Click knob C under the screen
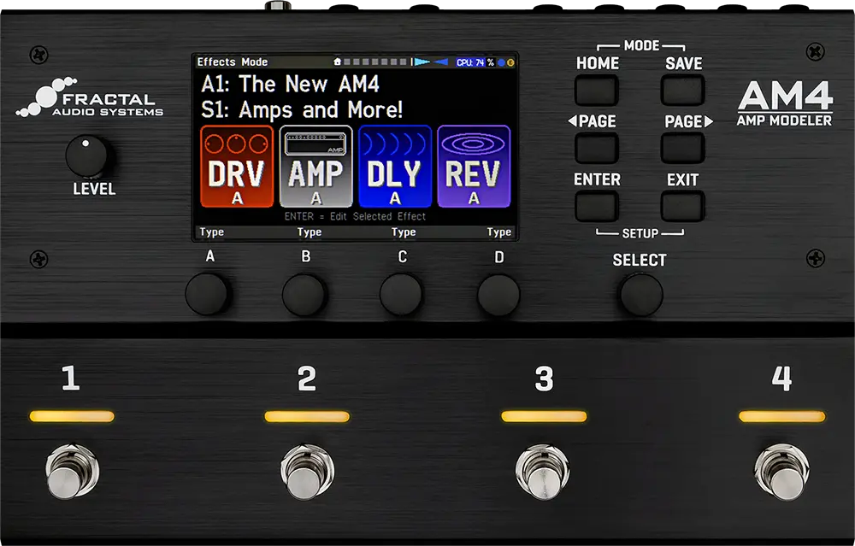The height and width of the screenshot is (546, 855). 401,294
